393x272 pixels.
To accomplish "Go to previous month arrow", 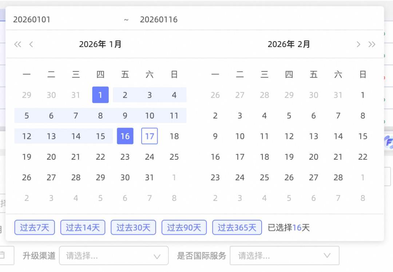I will pos(31,44).
